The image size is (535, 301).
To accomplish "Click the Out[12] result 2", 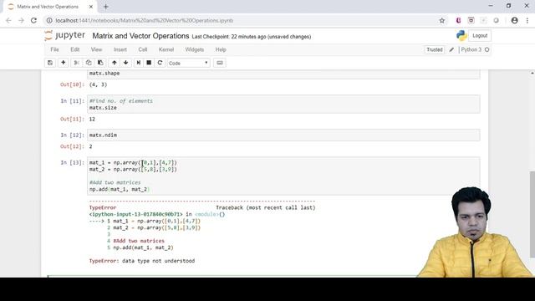I will tap(91, 146).
